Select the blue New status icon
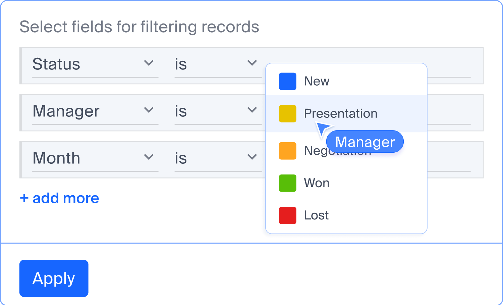 pyautogui.click(x=287, y=81)
